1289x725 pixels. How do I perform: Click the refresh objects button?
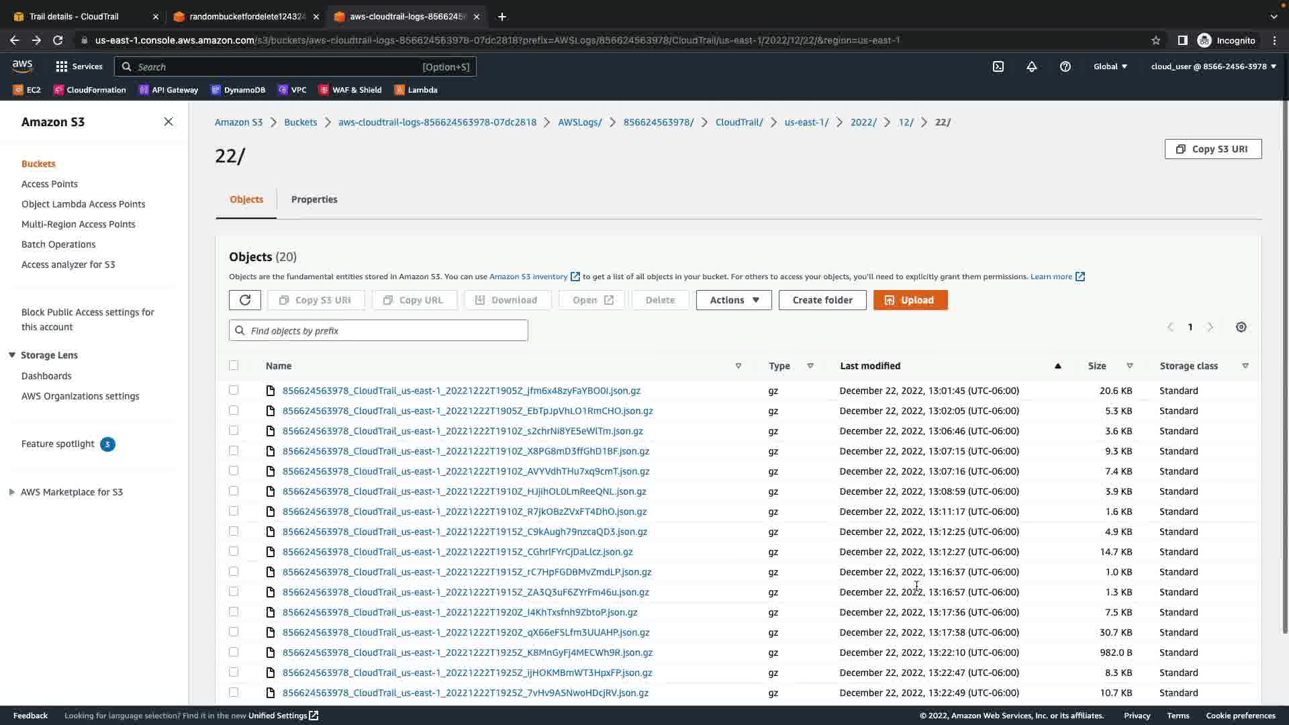(x=244, y=300)
